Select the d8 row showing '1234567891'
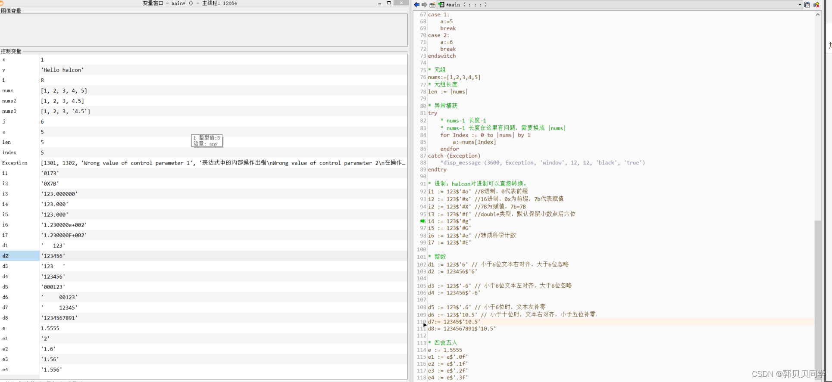The height and width of the screenshot is (382, 832). tap(203, 318)
